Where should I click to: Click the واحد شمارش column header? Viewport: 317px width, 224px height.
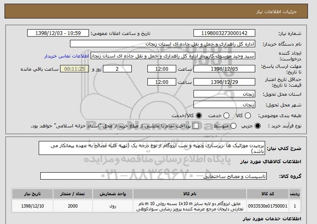113,194
